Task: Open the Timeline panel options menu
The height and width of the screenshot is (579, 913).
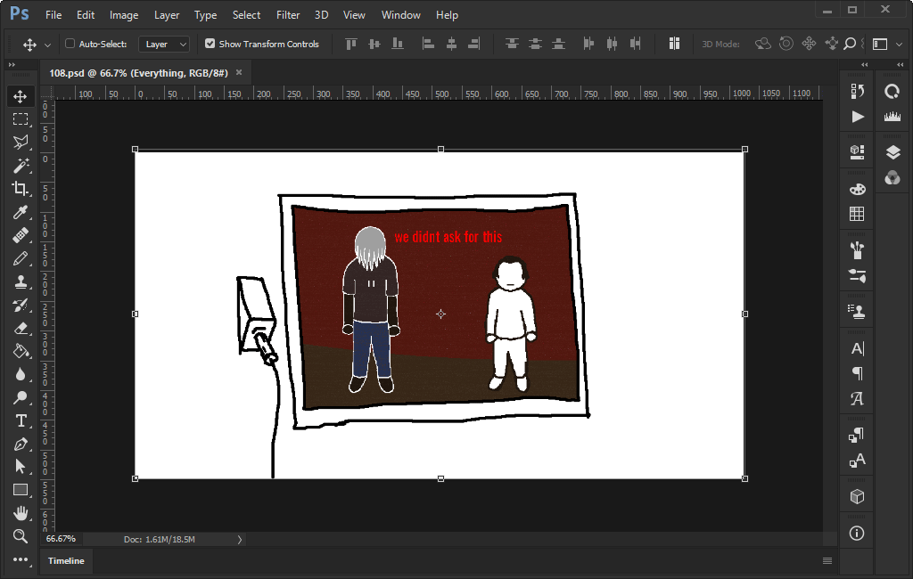Action: (827, 561)
